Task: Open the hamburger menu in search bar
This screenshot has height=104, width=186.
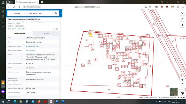Action: pos(10,13)
